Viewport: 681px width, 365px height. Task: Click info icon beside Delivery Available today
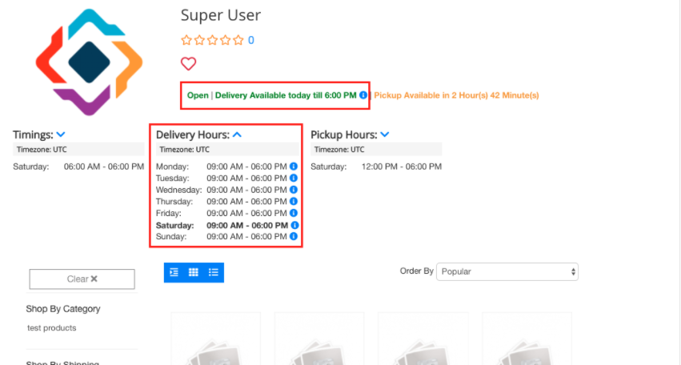(x=363, y=95)
